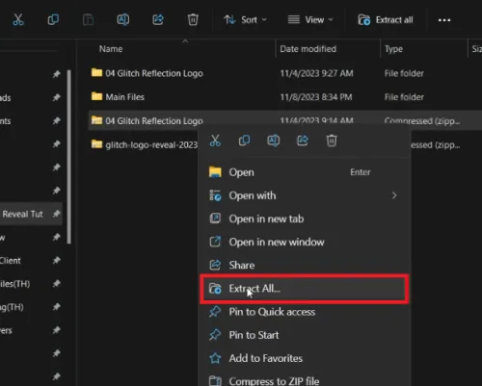
Task: Click the Share icon in the top toolbar
Action: (158, 20)
